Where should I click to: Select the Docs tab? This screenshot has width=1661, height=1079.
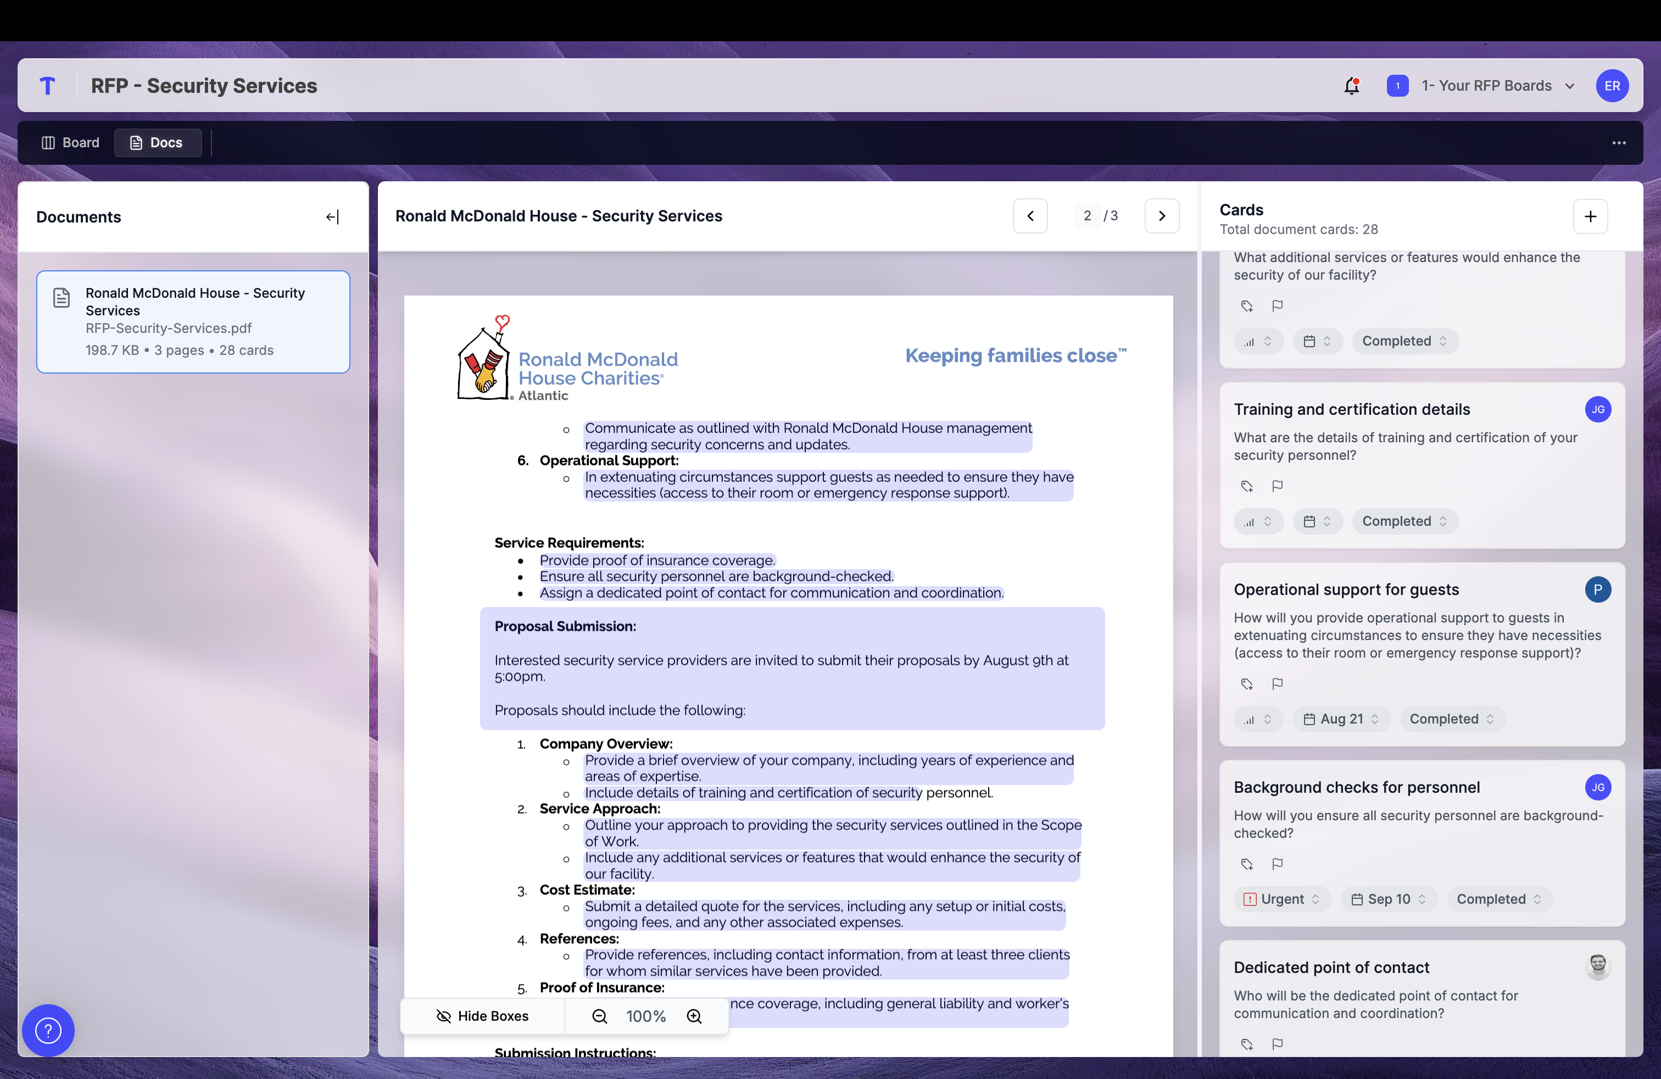157,142
